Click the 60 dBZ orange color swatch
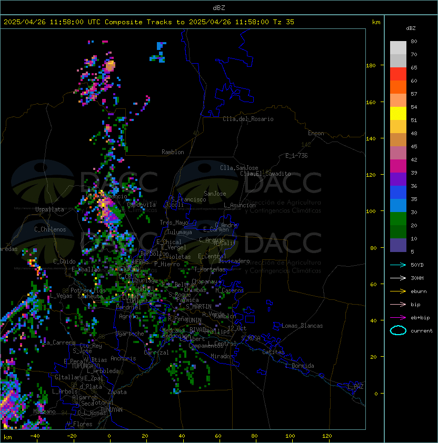The image size is (438, 443). (x=398, y=87)
